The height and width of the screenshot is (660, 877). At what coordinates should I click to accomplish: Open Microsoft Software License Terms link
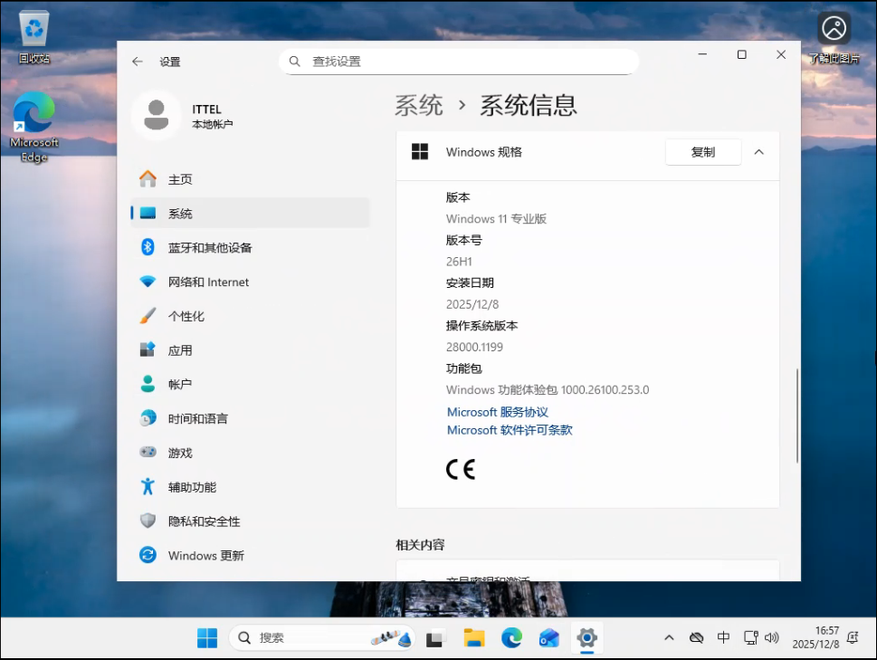(x=510, y=430)
